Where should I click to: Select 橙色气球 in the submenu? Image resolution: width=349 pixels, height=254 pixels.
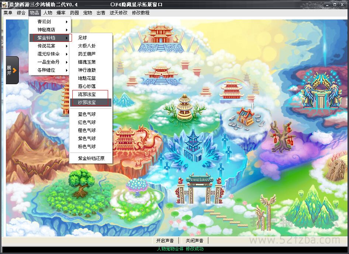(x=91, y=130)
